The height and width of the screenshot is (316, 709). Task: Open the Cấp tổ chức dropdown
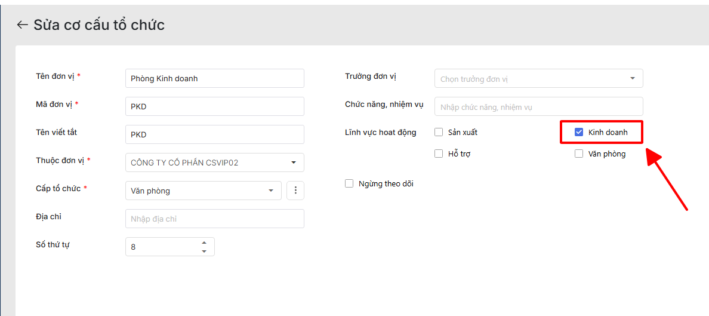270,191
